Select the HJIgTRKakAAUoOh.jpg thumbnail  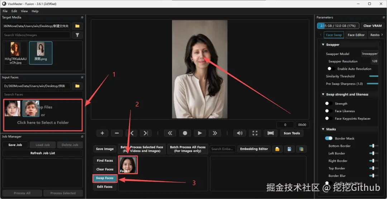pyautogui.click(x=15, y=53)
